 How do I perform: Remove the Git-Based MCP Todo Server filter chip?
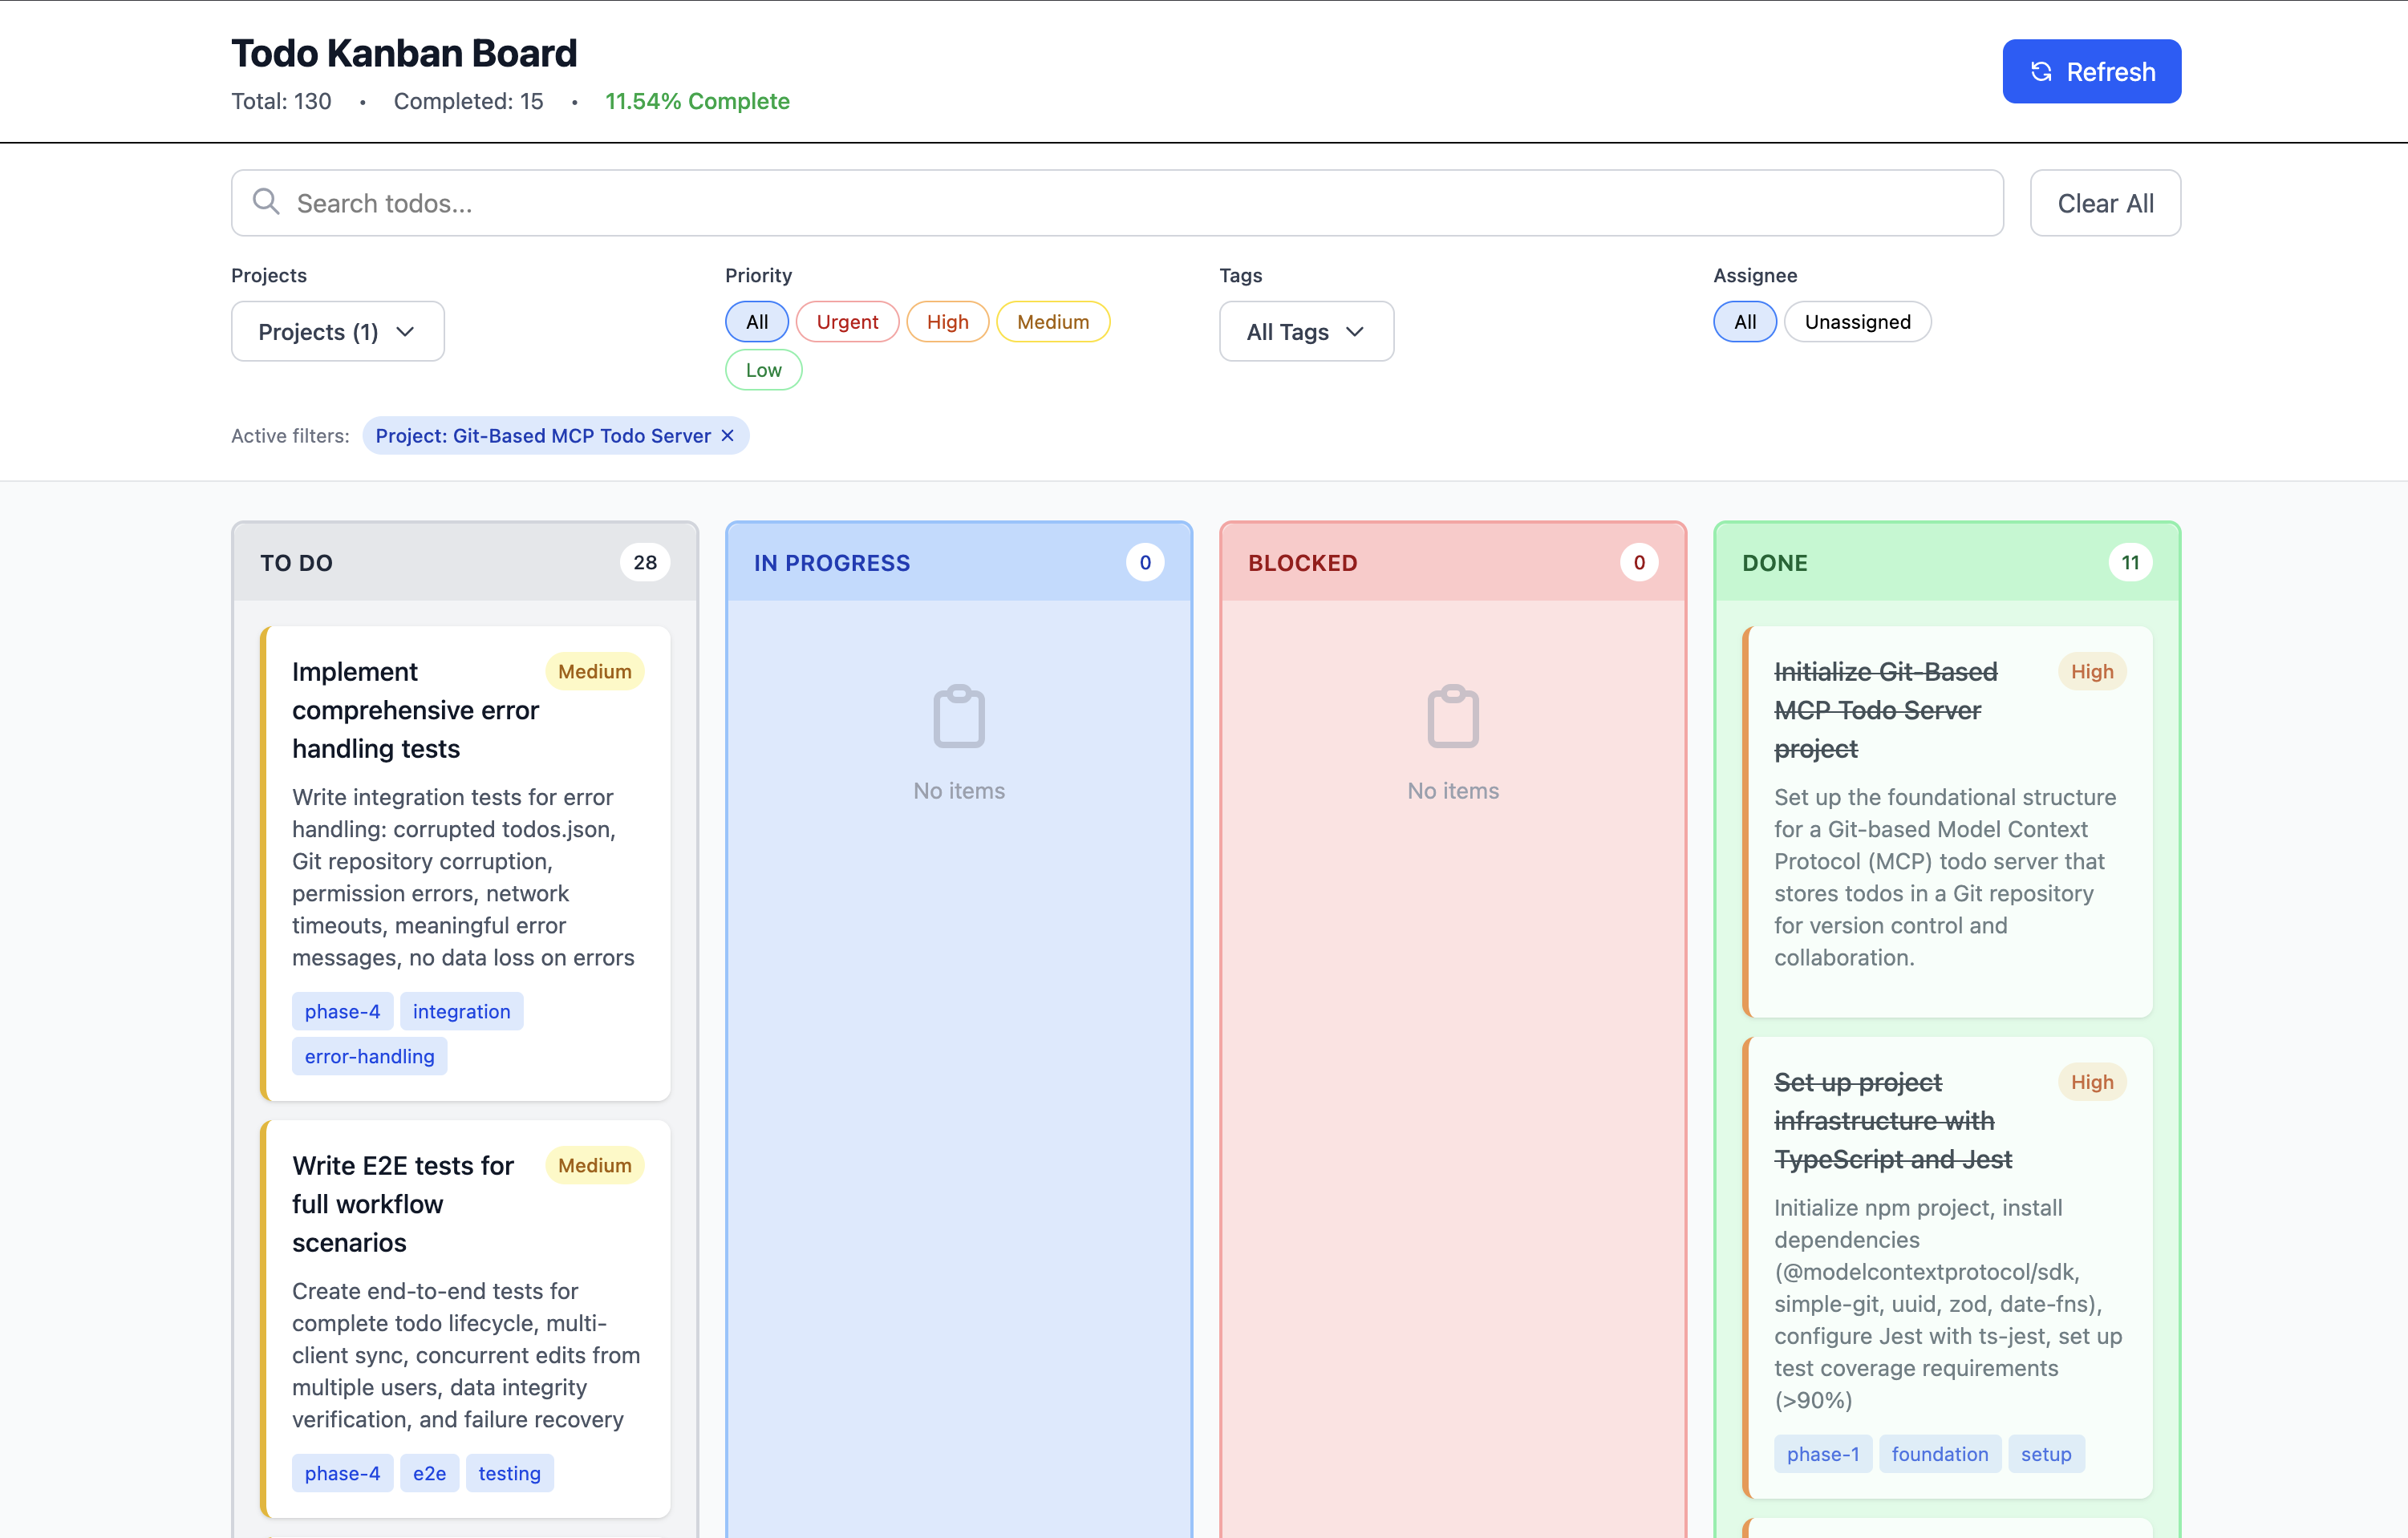[x=728, y=435]
